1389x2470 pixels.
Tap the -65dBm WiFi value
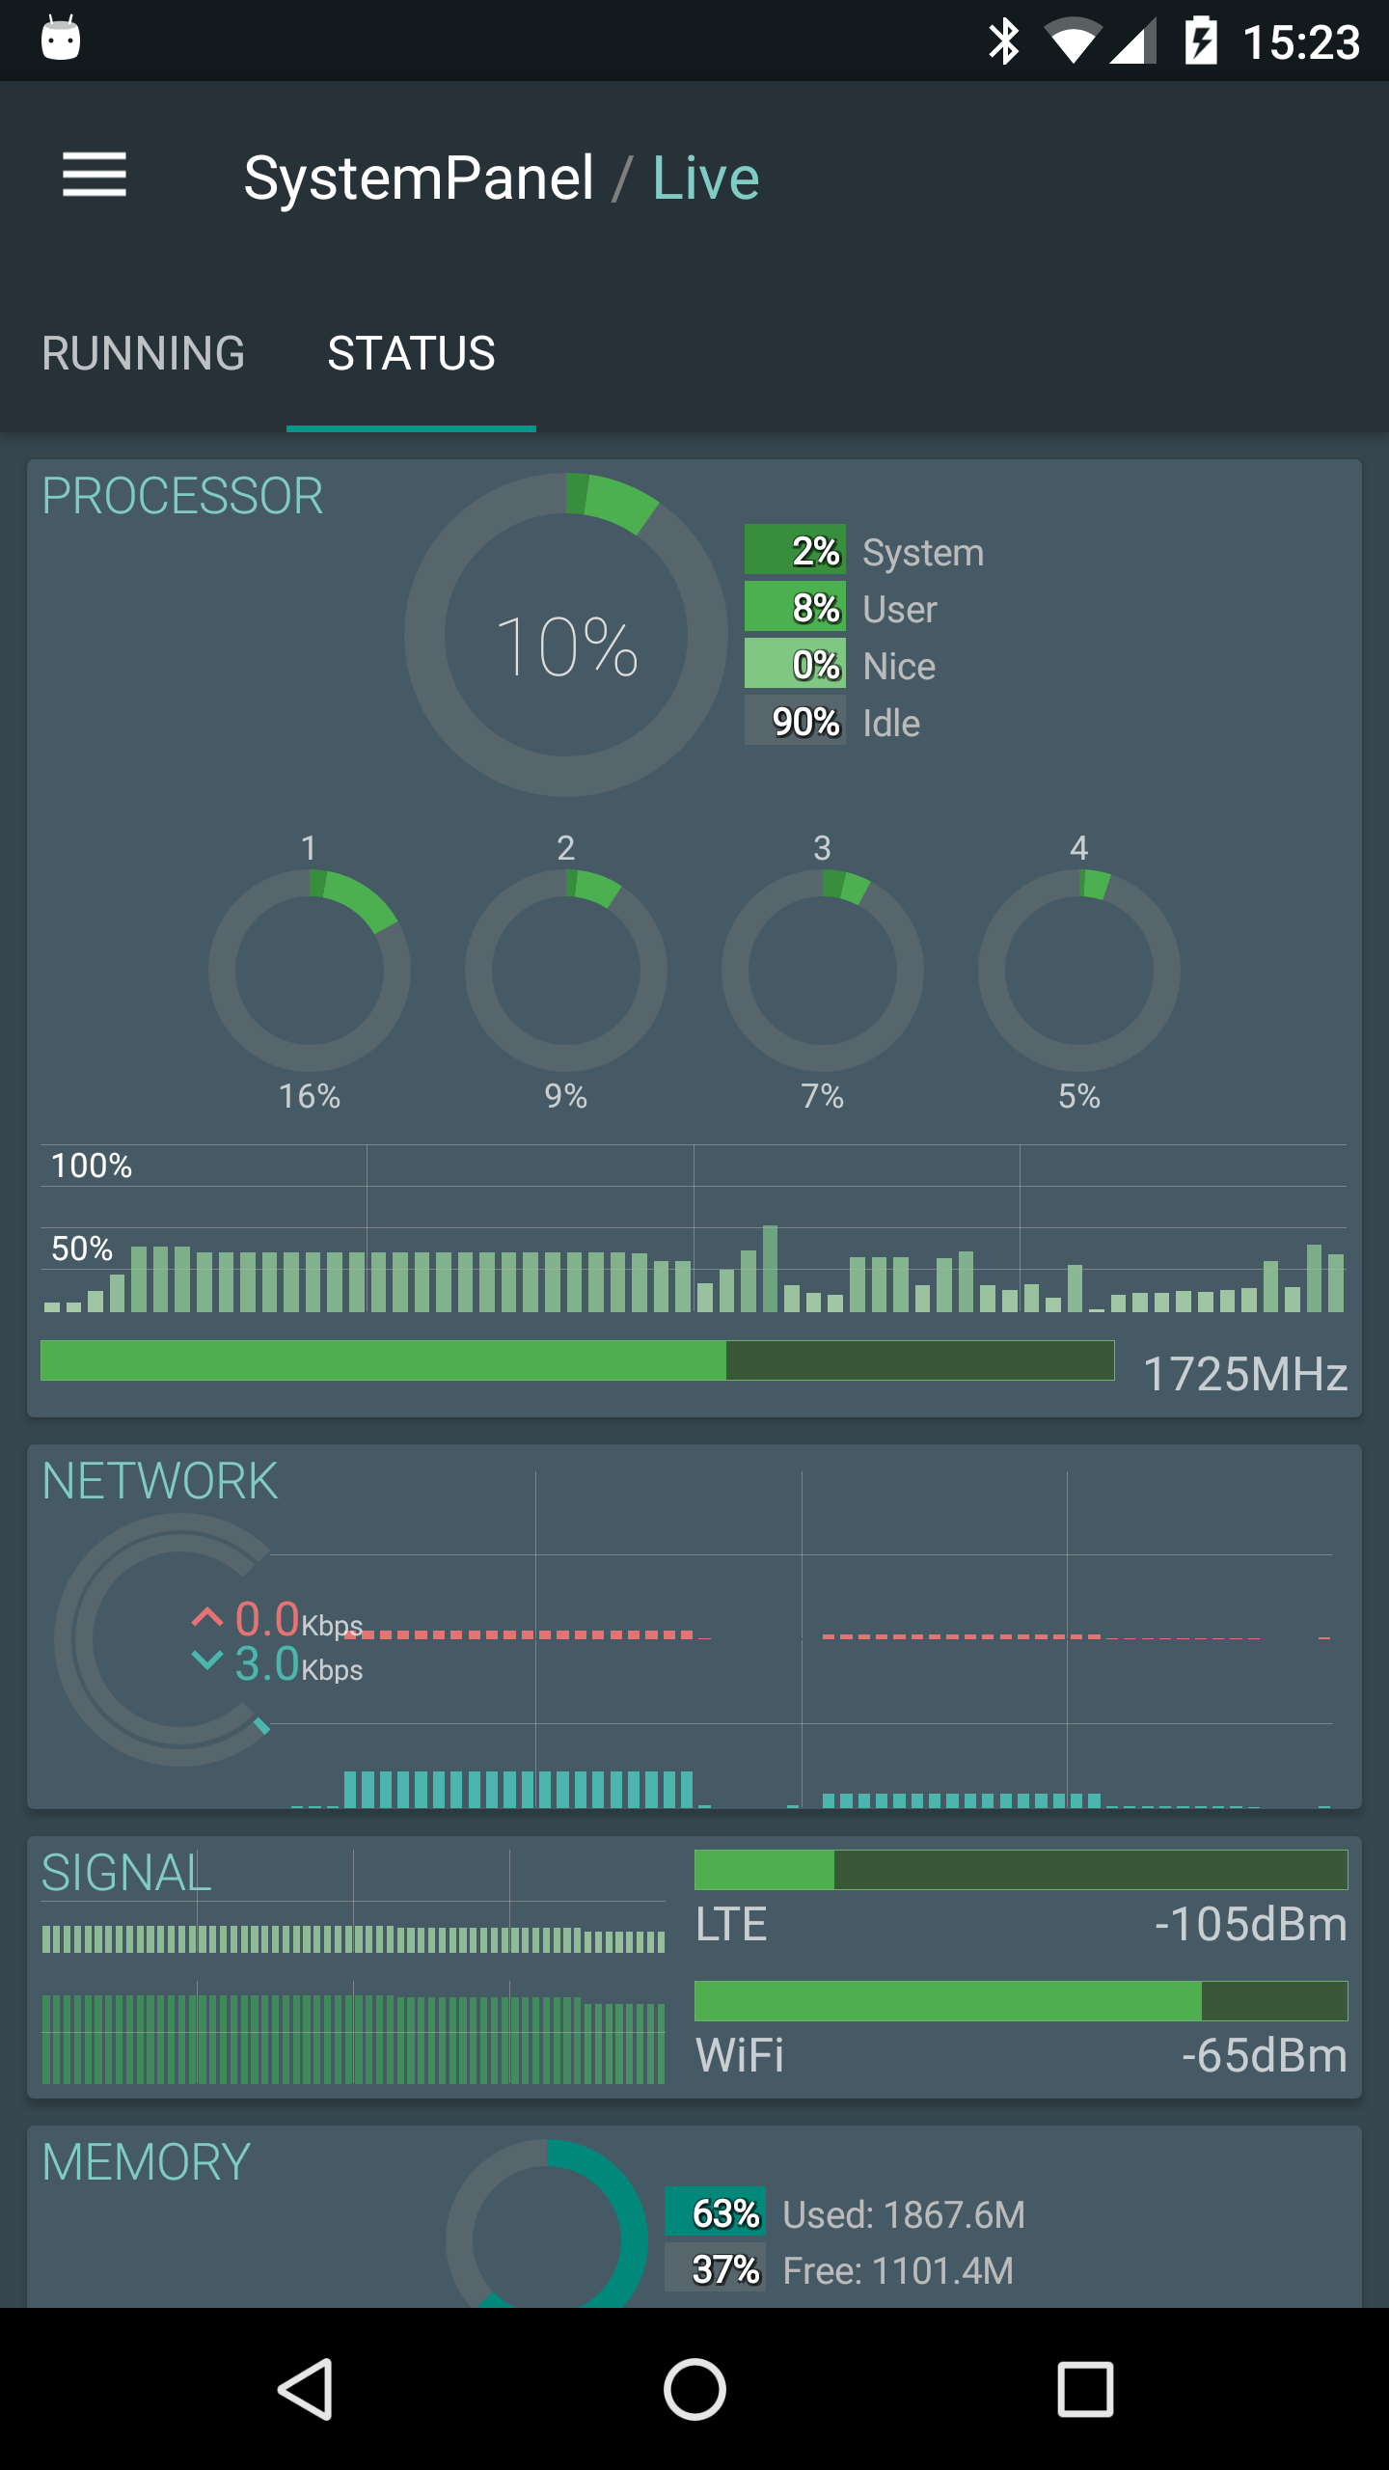[x=1265, y=2055]
